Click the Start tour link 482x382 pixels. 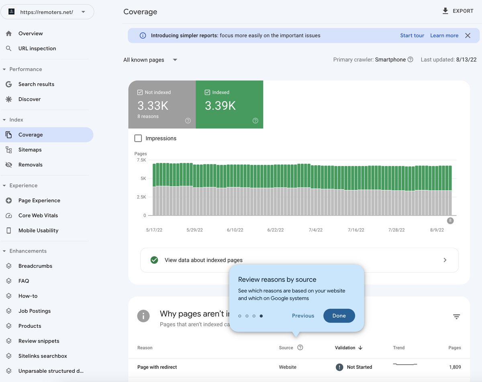click(x=412, y=35)
